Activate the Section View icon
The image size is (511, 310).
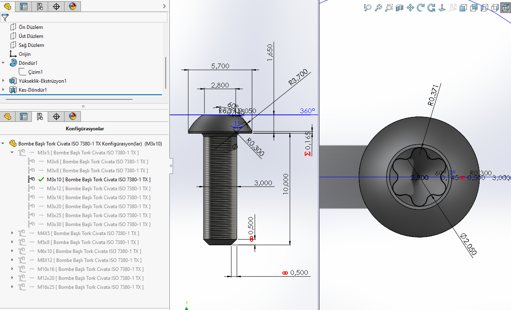(x=400, y=7)
